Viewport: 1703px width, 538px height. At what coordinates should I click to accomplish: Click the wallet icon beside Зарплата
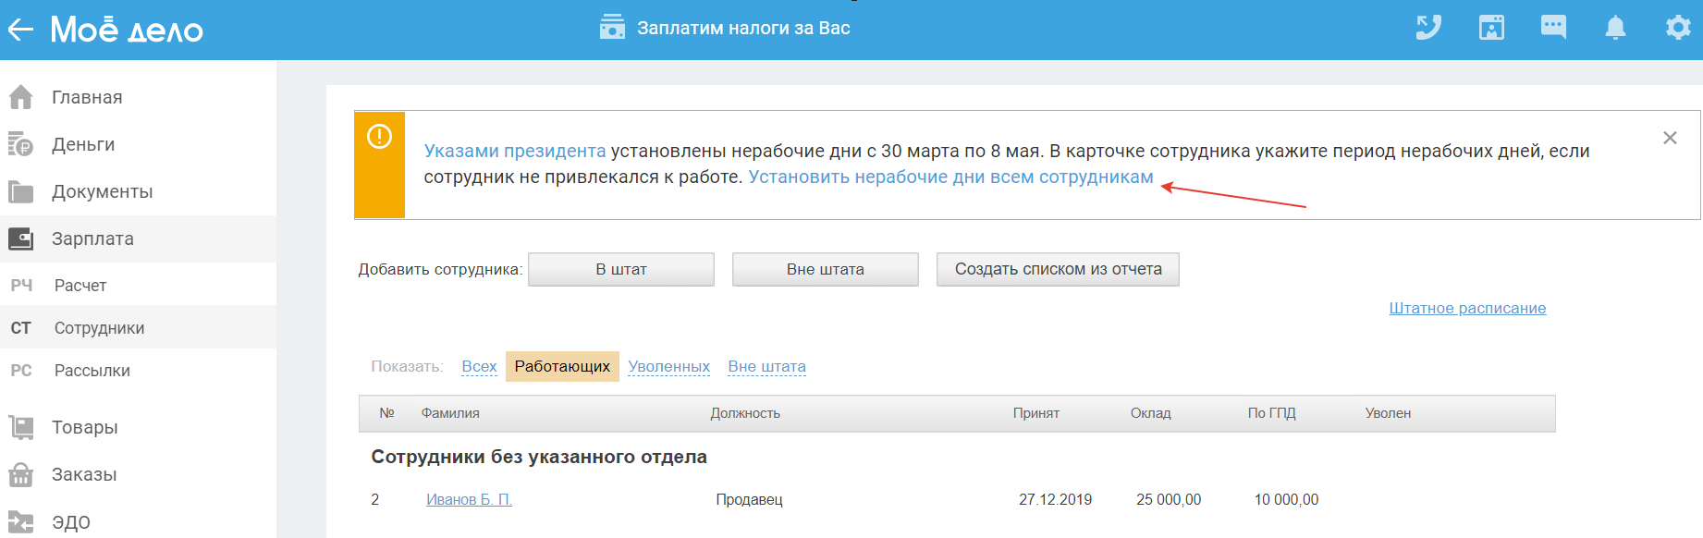21,238
